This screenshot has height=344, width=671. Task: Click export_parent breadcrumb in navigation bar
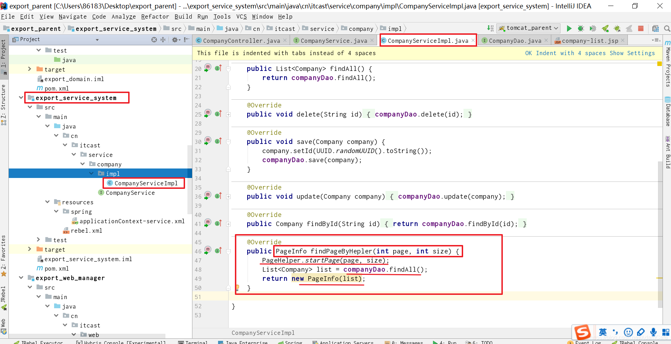tap(32, 29)
